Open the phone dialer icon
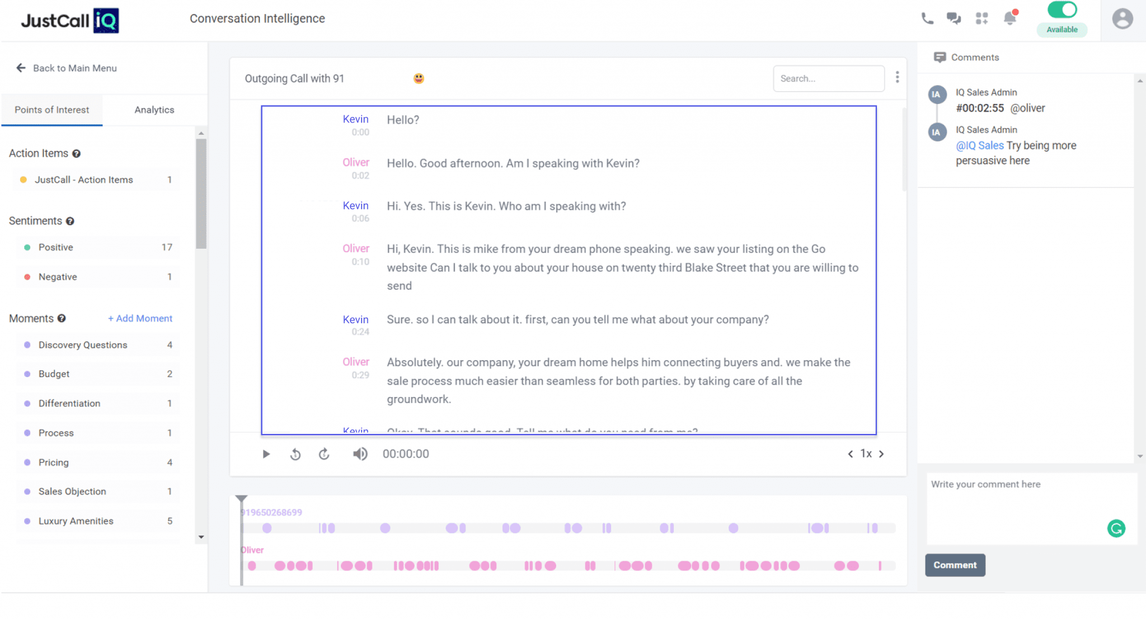This screenshot has height=619, width=1146. point(927,18)
